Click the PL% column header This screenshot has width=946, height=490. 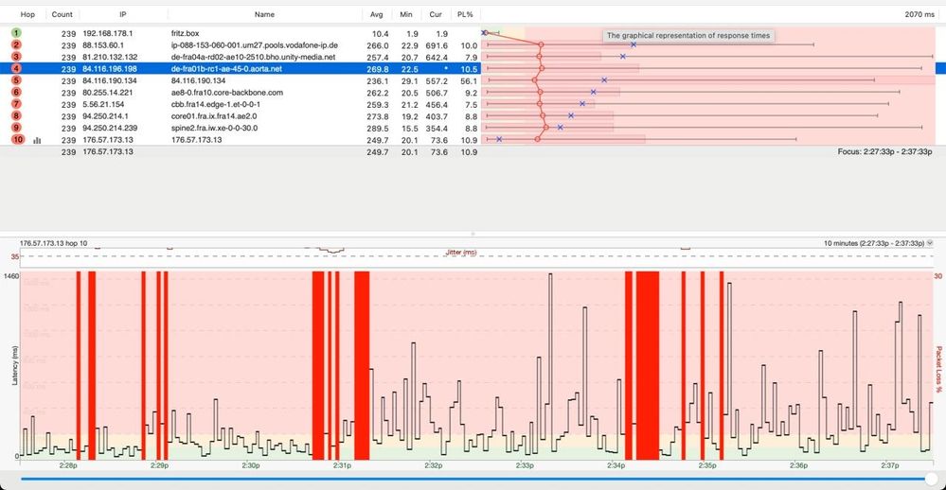click(x=465, y=14)
